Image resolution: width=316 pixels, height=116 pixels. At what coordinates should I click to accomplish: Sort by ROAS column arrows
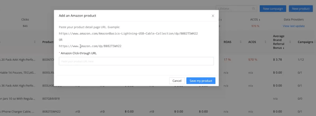[241, 42]
